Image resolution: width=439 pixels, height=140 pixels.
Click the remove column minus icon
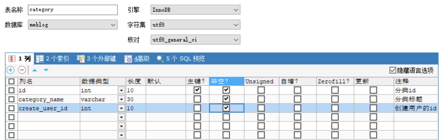tap(22, 70)
